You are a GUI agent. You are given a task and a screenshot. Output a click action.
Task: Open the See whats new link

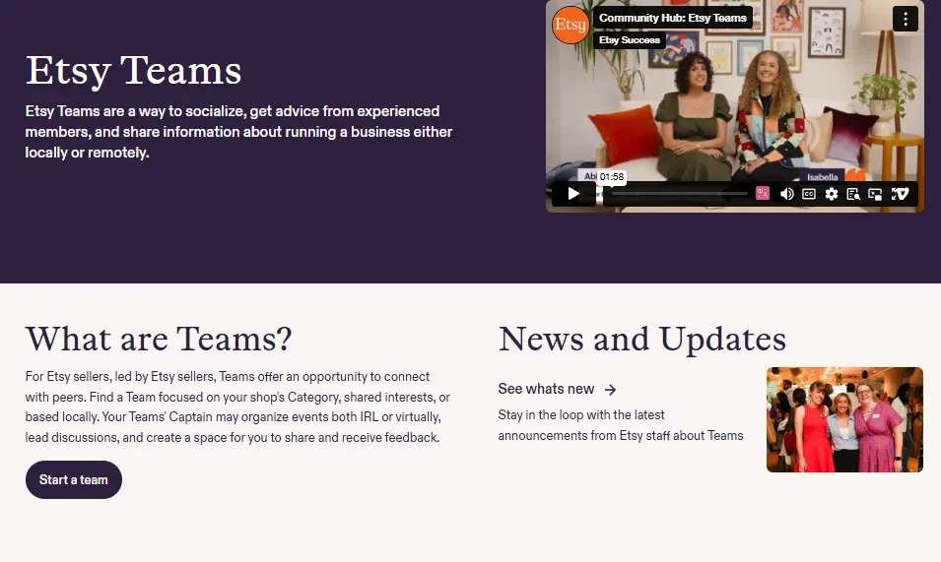(x=547, y=389)
